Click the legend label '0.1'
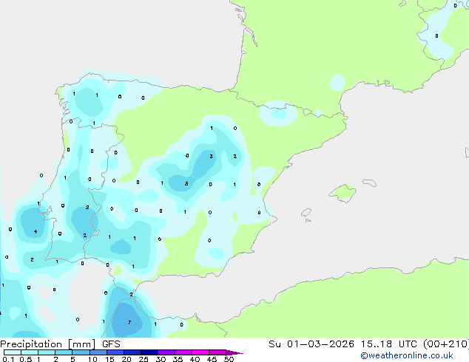 click(8, 359)
